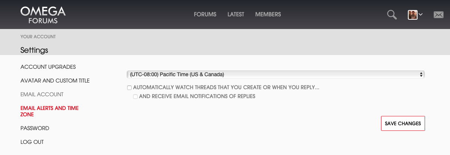Screen dimensions: 450x155
Task: Open the messages envelope icon
Action: 438,15
